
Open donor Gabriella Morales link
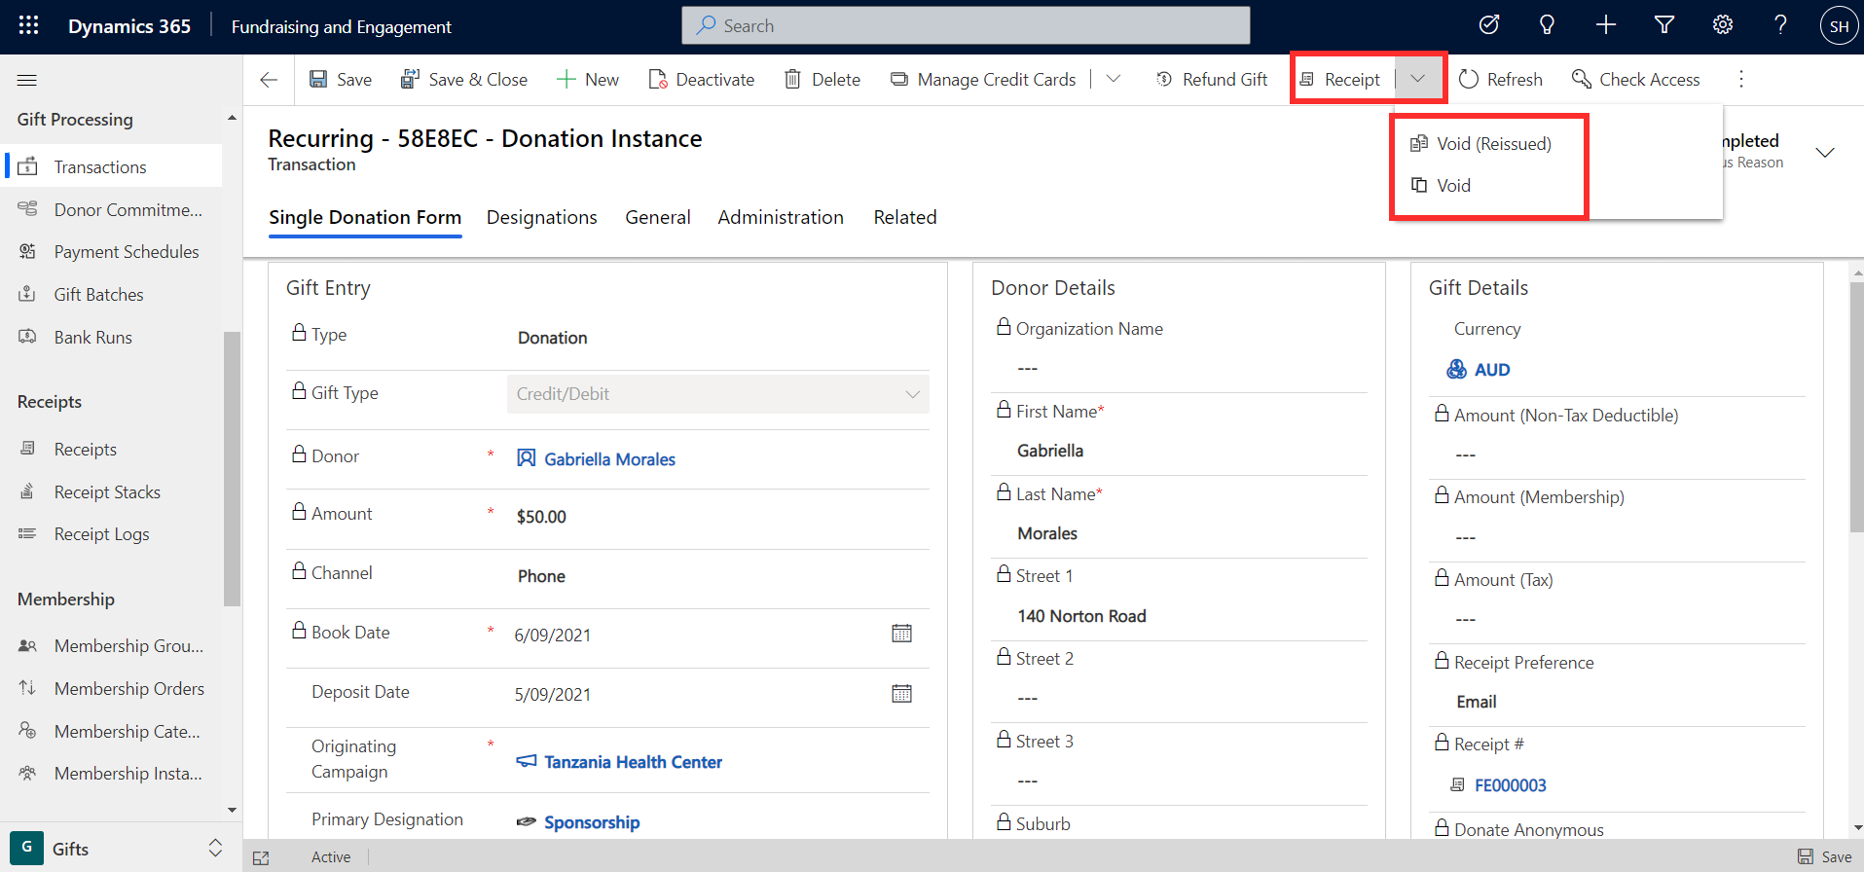point(609,459)
